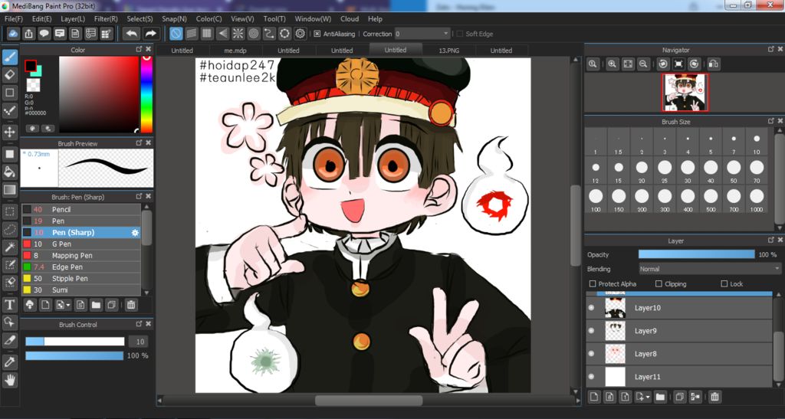Adjust the layer Opacity slider
Image resolution: width=785 pixels, height=419 pixels.
696,254
